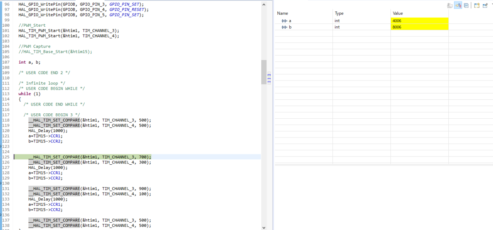Click line number 125 in the gutter
This screenshot has height=230, width=493.
(6, 157)
